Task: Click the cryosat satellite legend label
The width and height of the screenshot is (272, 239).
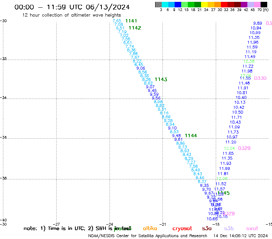Action: (182, 228)
